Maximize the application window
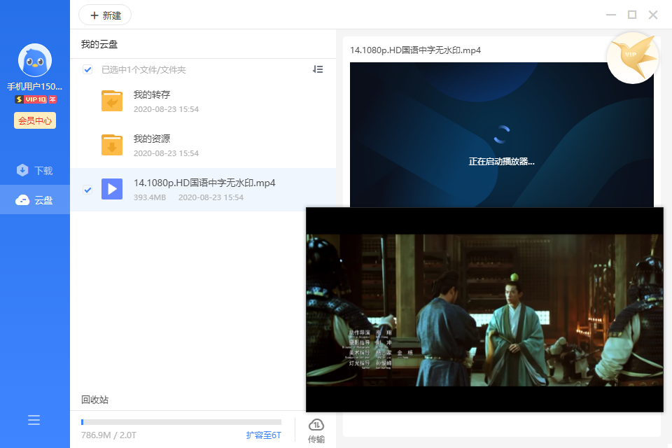672x448 pixels. pyautogui.click(x=631, y=15)
